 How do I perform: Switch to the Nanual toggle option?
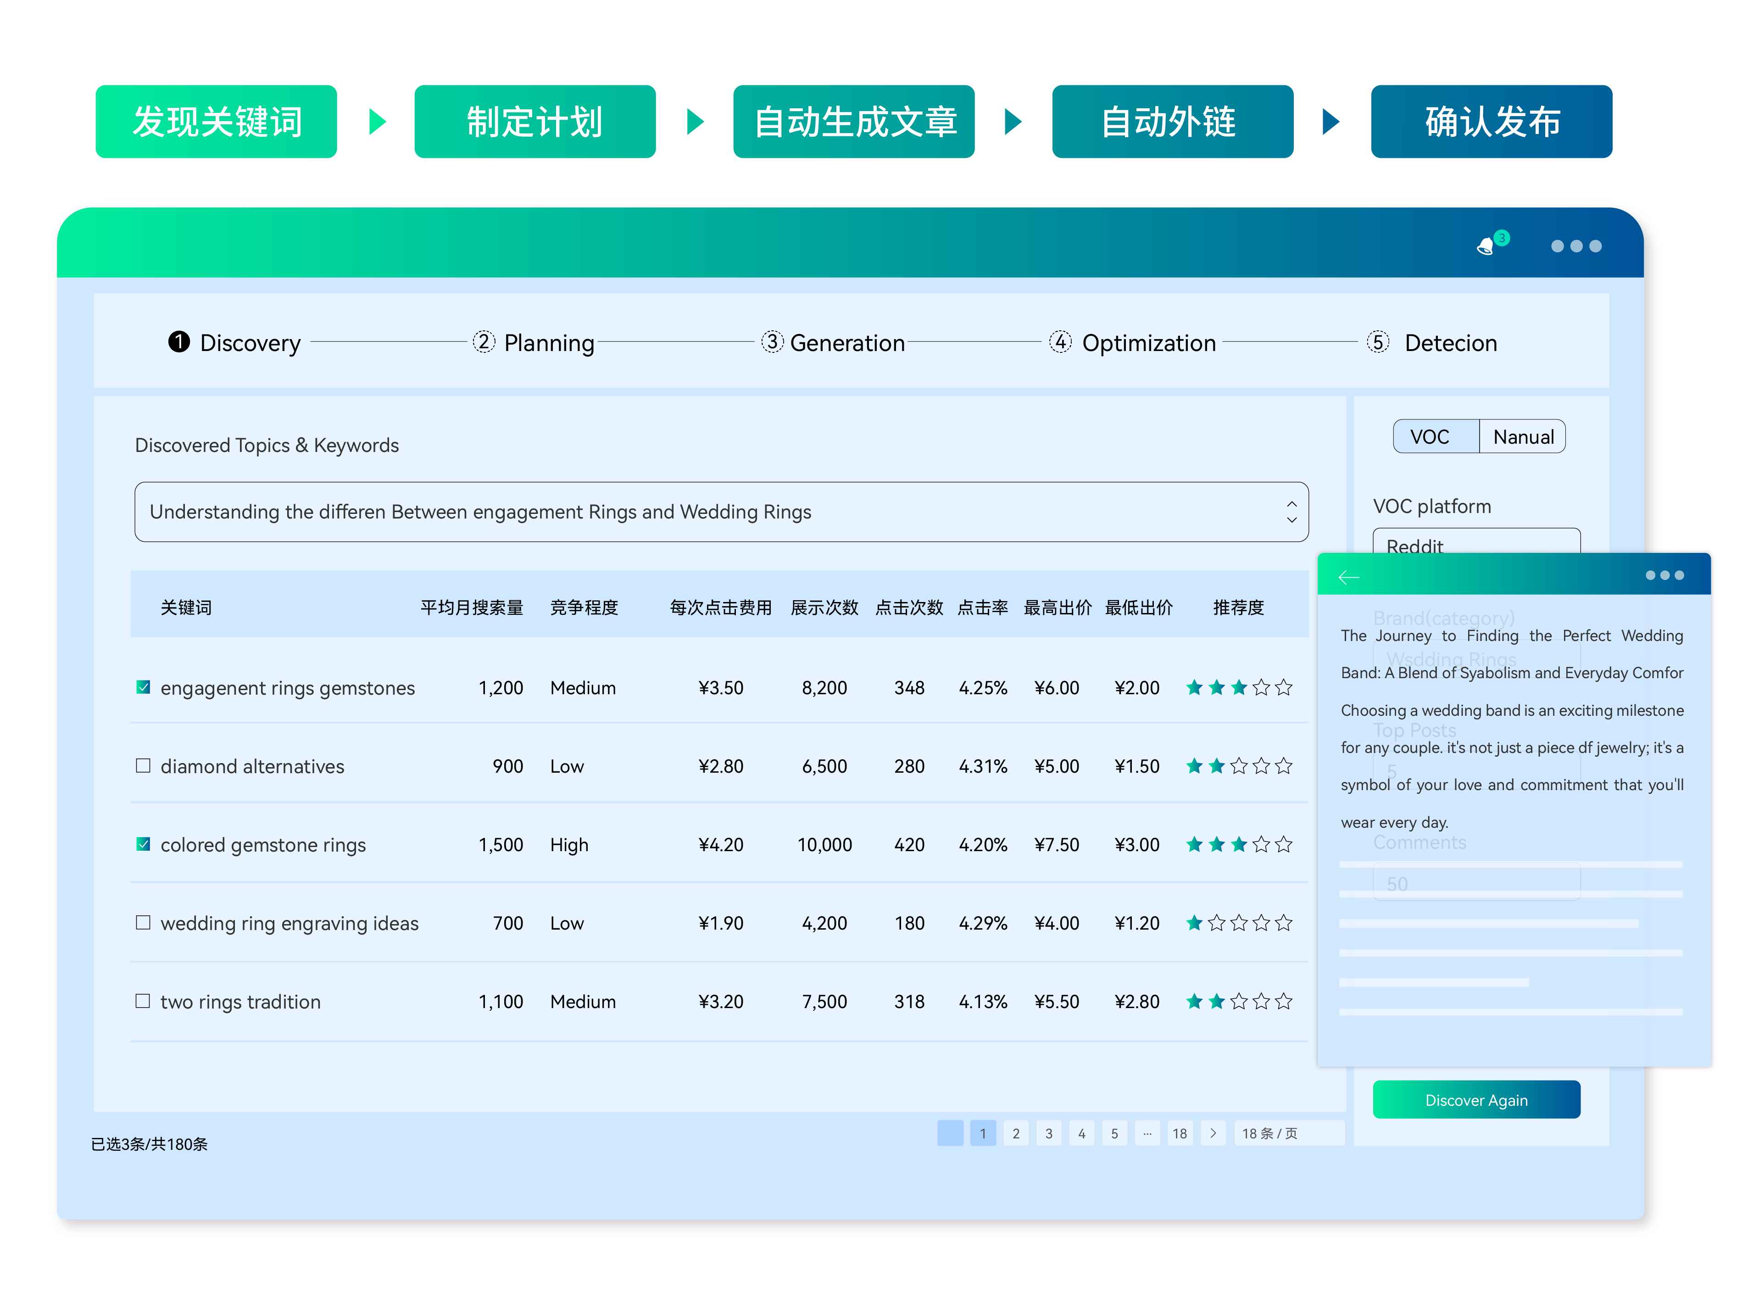tap(1522, 436)
